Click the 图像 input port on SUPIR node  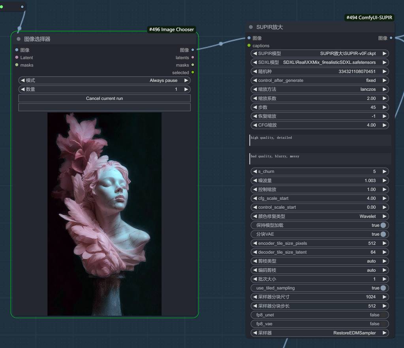click(x=249, y=38)
